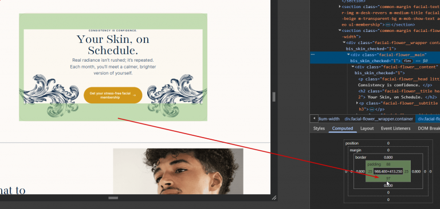This screenshot has width=440, height=209.
Task: Expand the ellipsis badge in the ul-membership section
Action: coord(388,25)
